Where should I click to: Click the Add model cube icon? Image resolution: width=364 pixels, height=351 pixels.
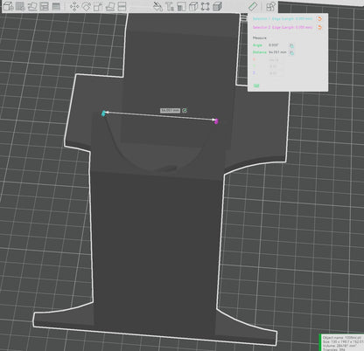pos(9,6)
